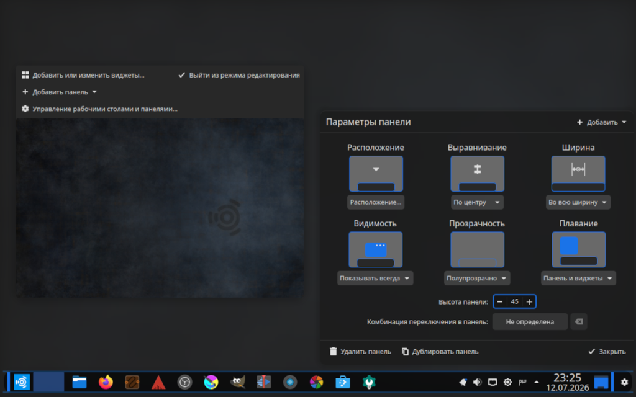Image resolution: width=636 pixels, height=397 pixels.
Task: Open OBS Studio from the taskbar
Action: 184,382
